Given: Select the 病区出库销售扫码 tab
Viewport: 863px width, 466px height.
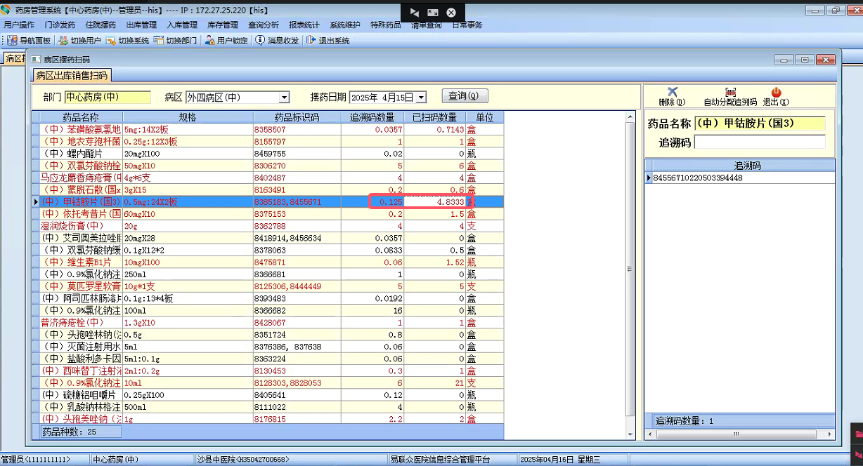Looking at the screenshot, I should (72, 76).
